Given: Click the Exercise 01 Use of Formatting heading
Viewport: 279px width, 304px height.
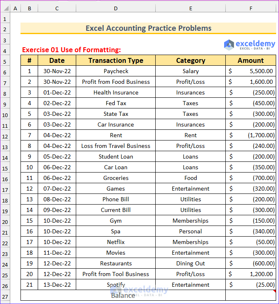Looking at the screenshot, I should pos(71,50).
